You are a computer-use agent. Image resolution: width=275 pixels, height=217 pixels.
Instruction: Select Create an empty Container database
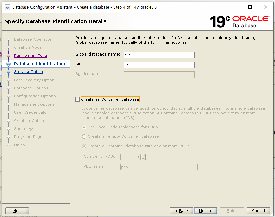(x=84, y=136)
